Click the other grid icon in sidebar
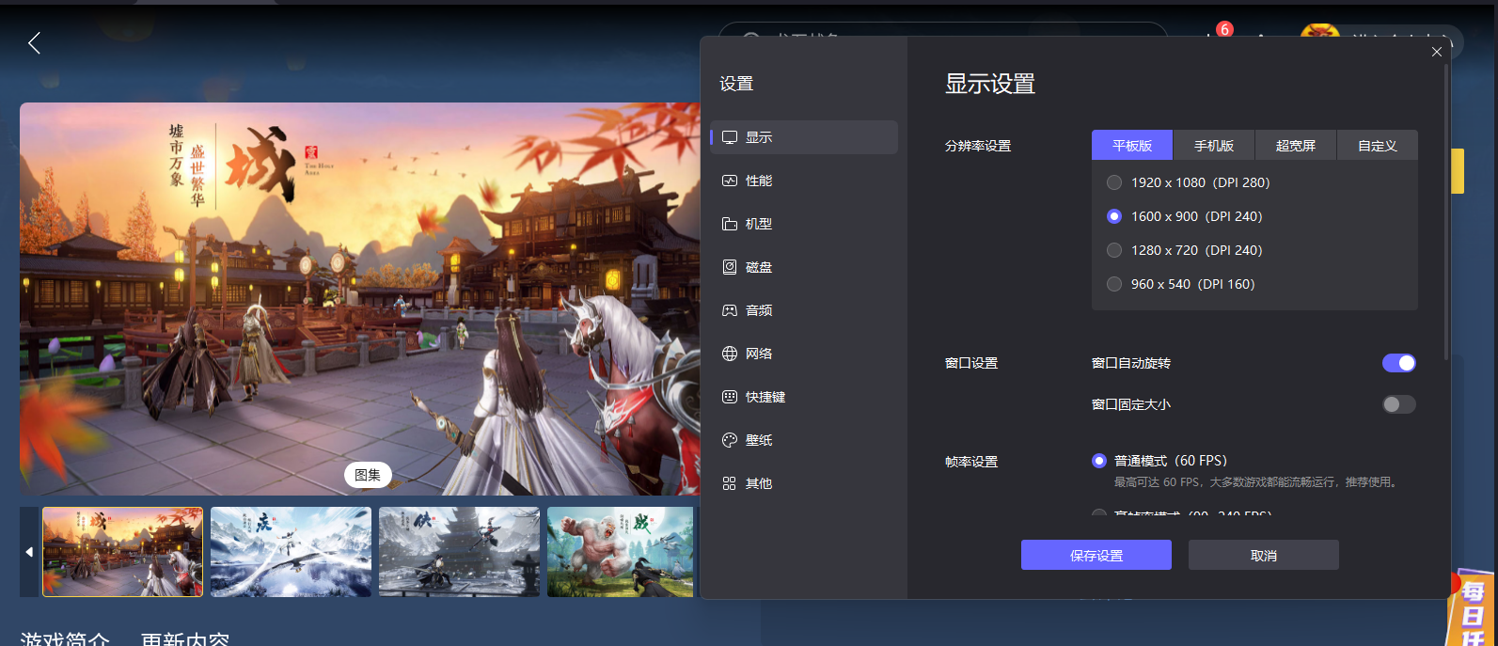Image resolution: width=1498 pixels, height=646 pixels. pyautogui.click(x=730, y=483)
